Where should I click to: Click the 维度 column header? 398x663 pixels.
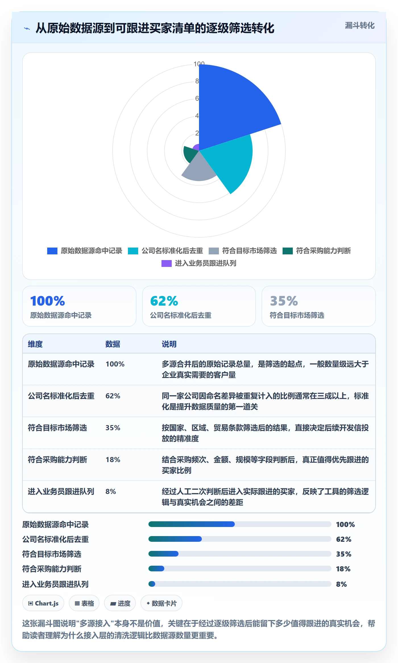[x=35, y=344]
